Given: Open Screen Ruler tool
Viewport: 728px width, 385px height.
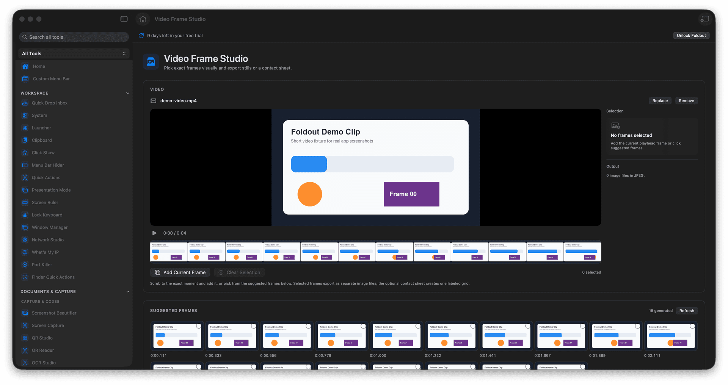Looking at the screenshot, I should point(74,203).
